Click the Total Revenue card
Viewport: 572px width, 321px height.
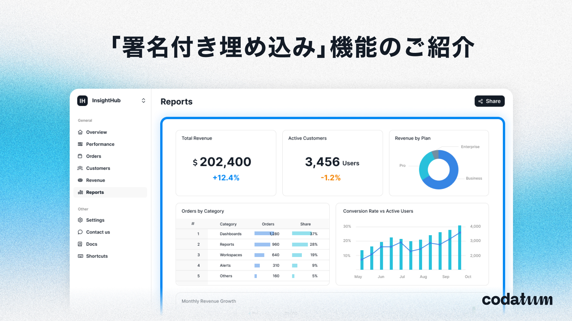point(226,163)
